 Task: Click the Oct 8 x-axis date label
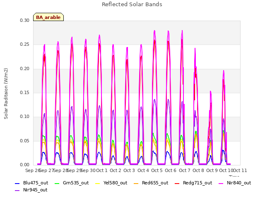[x=198, y=170]
